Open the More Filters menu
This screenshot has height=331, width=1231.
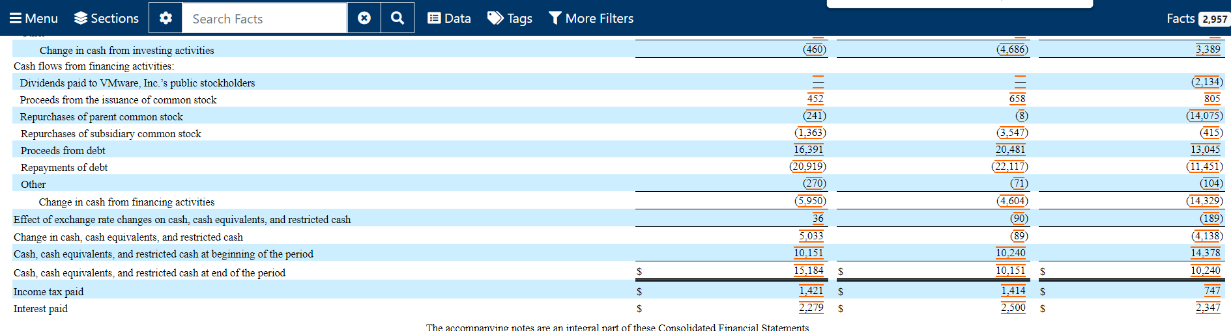(591, 18)
